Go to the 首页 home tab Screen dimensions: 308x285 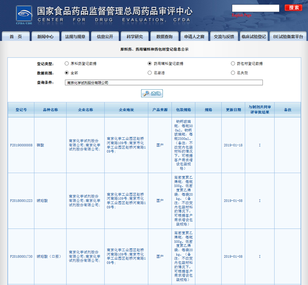pos(16,36)
